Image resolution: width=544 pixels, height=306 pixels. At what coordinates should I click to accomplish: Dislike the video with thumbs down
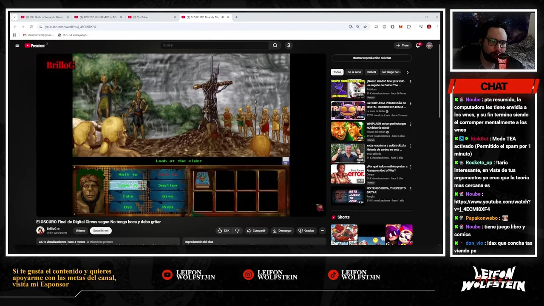point(237,231)
